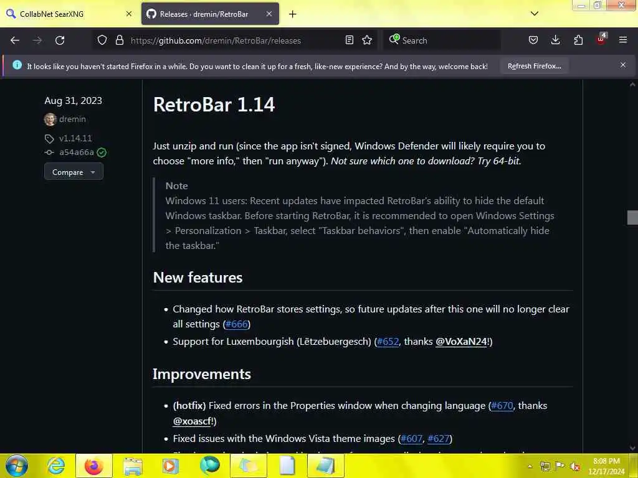The width and height of the screenshot is (638, 478).
Task: Click the scrollbar up arrow
Action: (x=632, y=84)
